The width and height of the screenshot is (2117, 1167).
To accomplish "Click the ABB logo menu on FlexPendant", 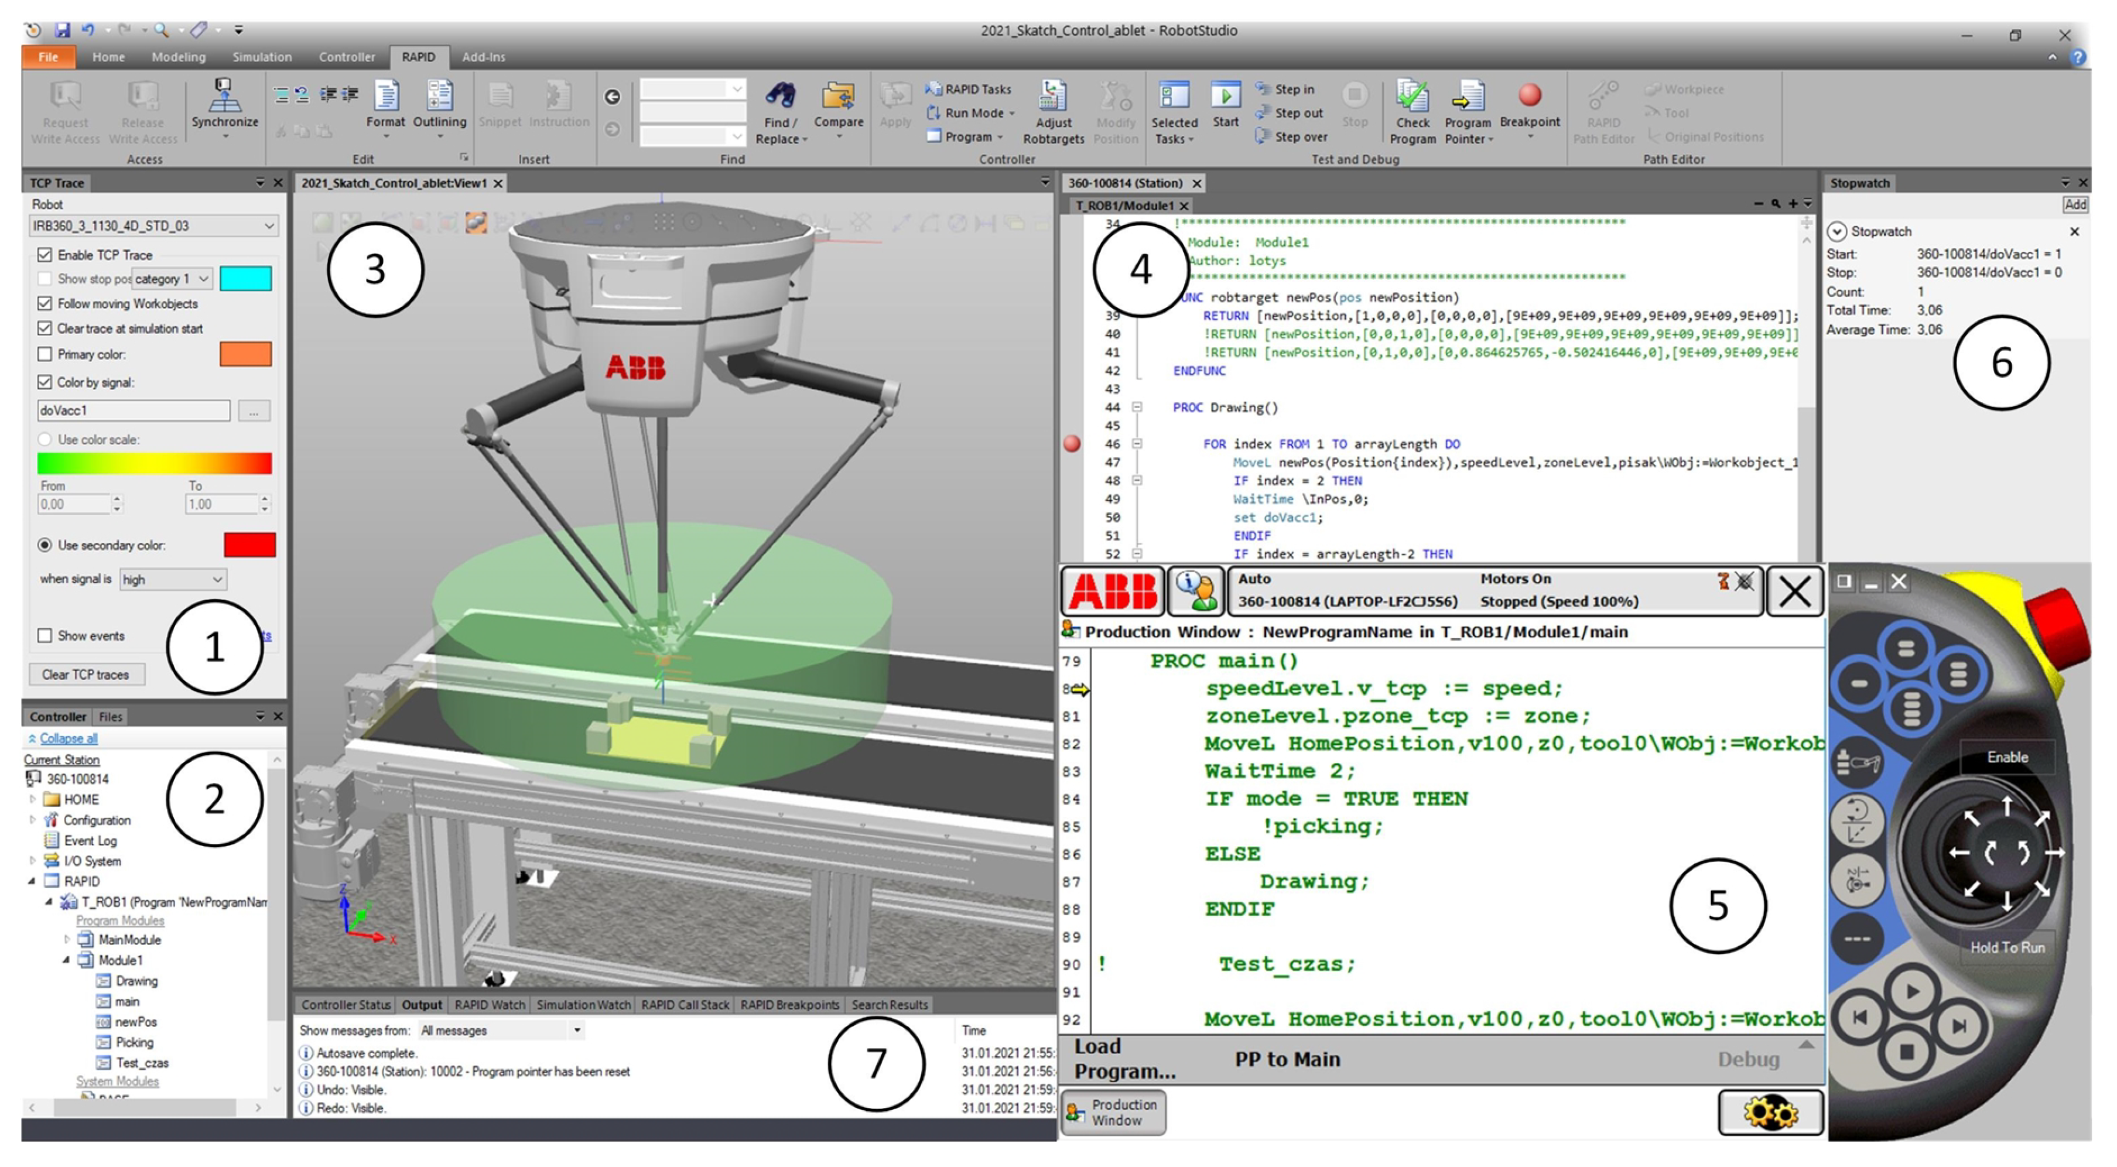I will 1113,590.
